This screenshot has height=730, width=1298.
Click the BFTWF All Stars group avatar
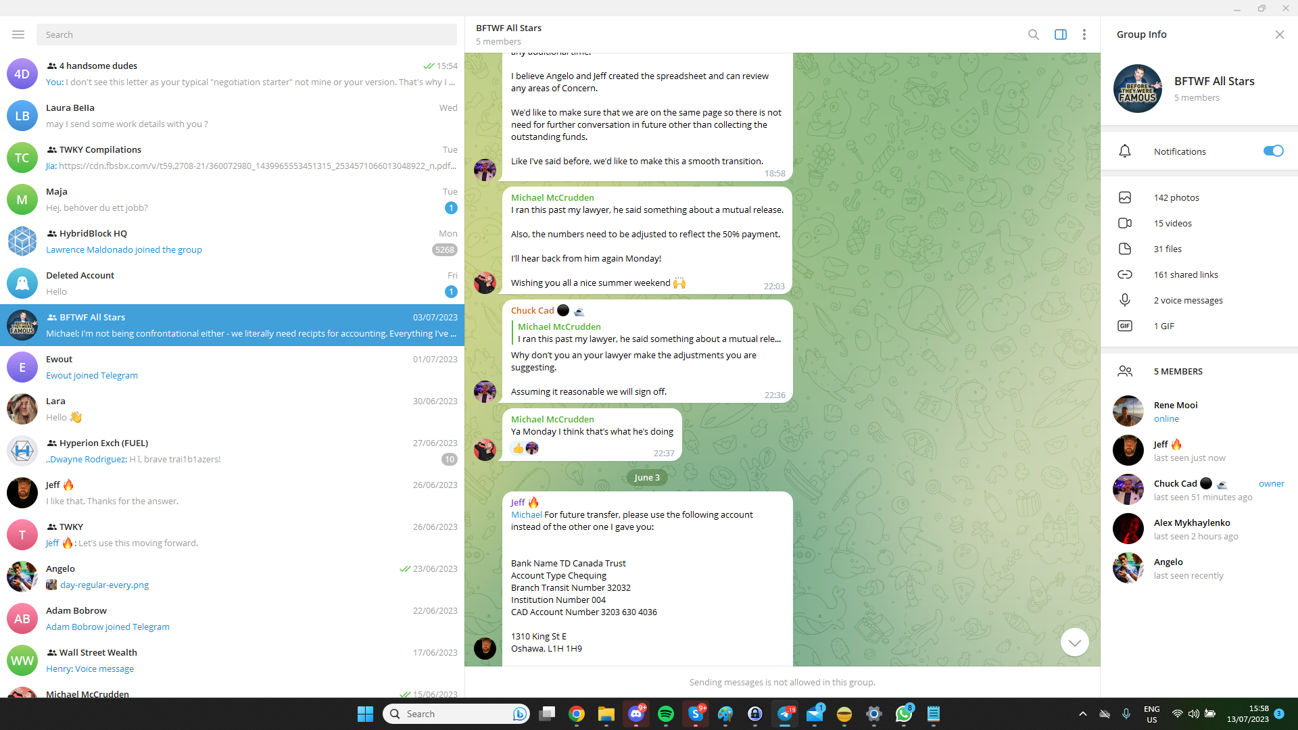1137,89
